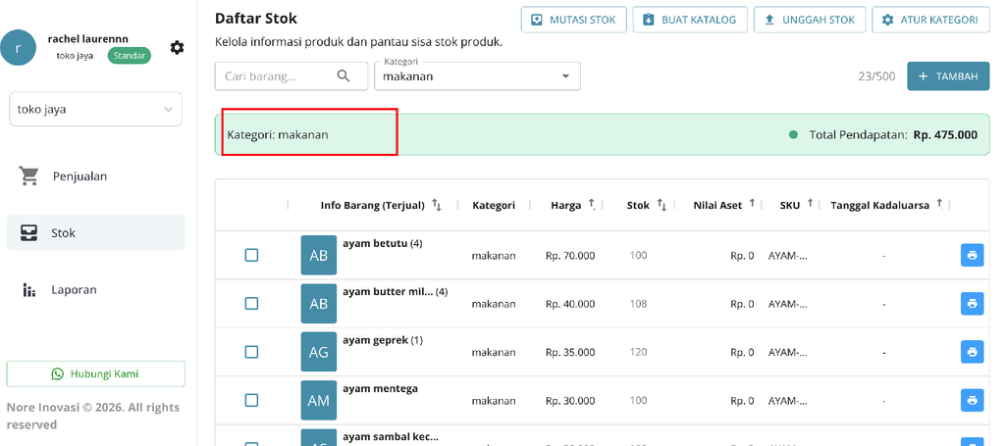This screenshot has width=1005, height=446.
Task: Select ayam butter milk row checkbox
Action: tap(252, 303)
